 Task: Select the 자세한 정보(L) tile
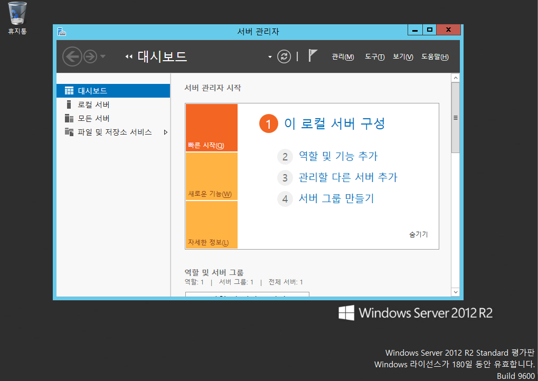pos(212,225)
